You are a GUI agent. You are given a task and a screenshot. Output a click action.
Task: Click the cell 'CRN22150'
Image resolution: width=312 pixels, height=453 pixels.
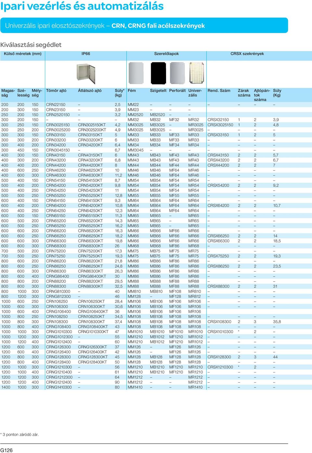(56, 104)
